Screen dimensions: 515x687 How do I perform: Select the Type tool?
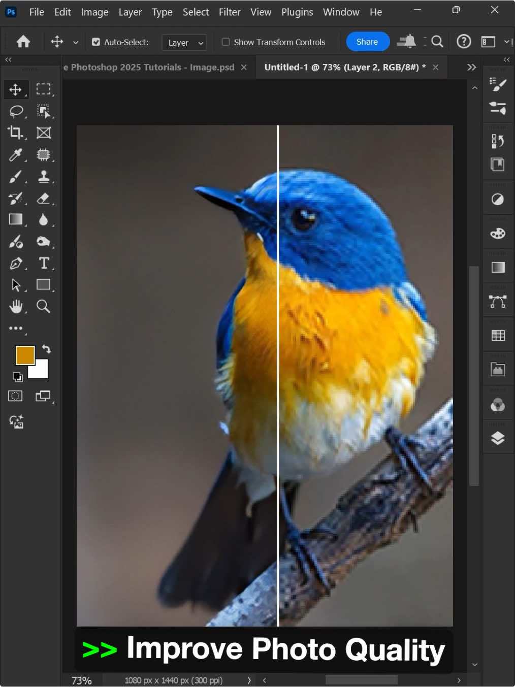tap(44, 263)
